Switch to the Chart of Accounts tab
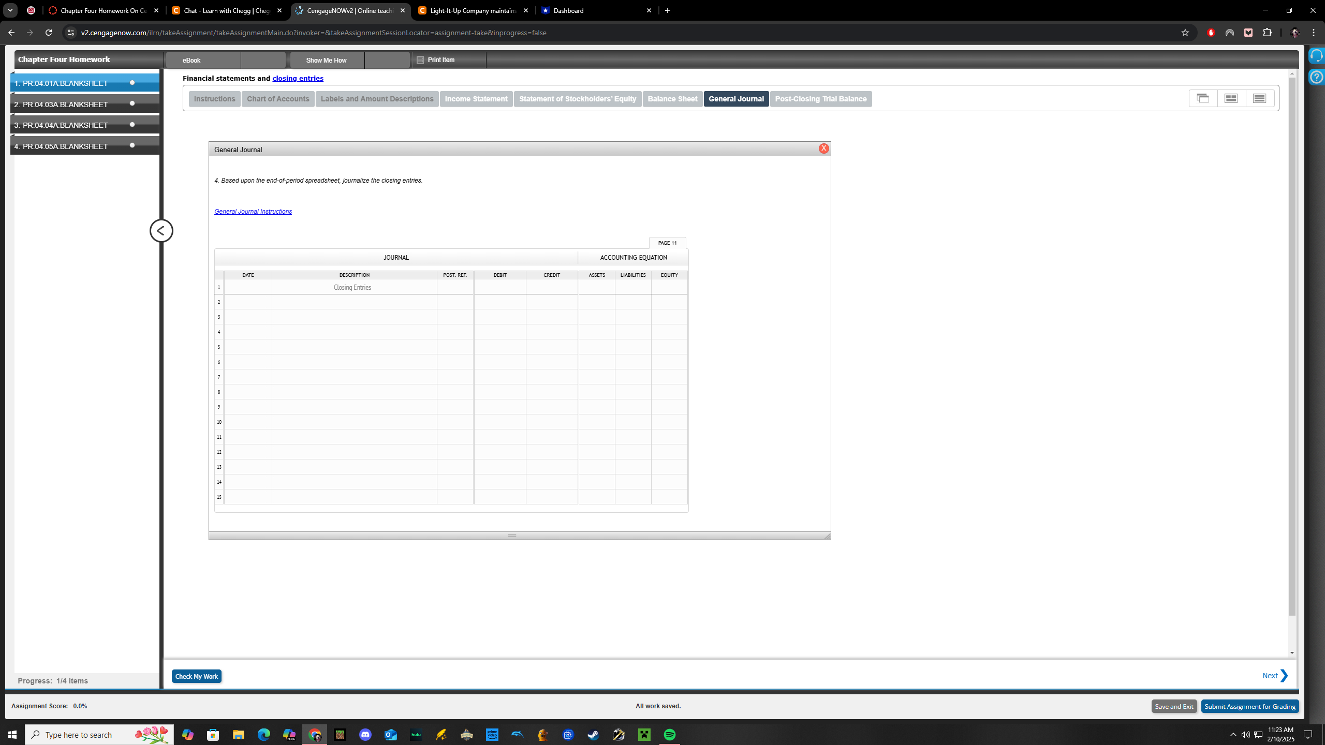The image size is (1325, 745). coord(277,99)
